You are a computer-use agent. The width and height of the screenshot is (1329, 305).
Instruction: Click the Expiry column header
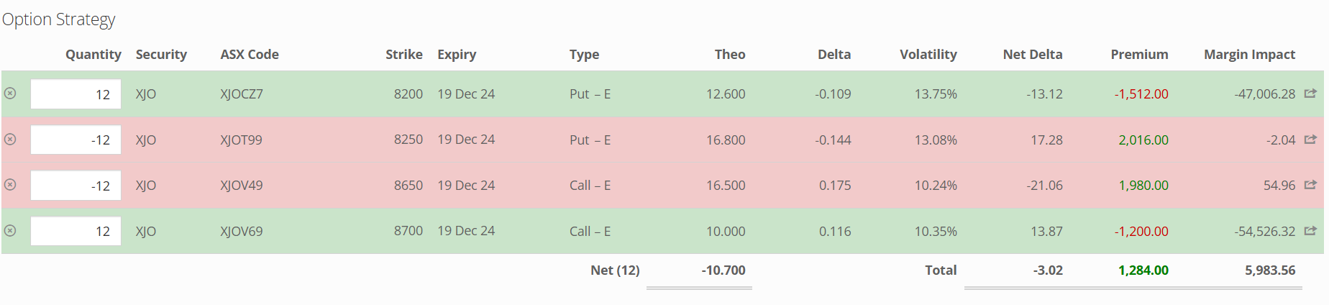(x=457, y=55)
